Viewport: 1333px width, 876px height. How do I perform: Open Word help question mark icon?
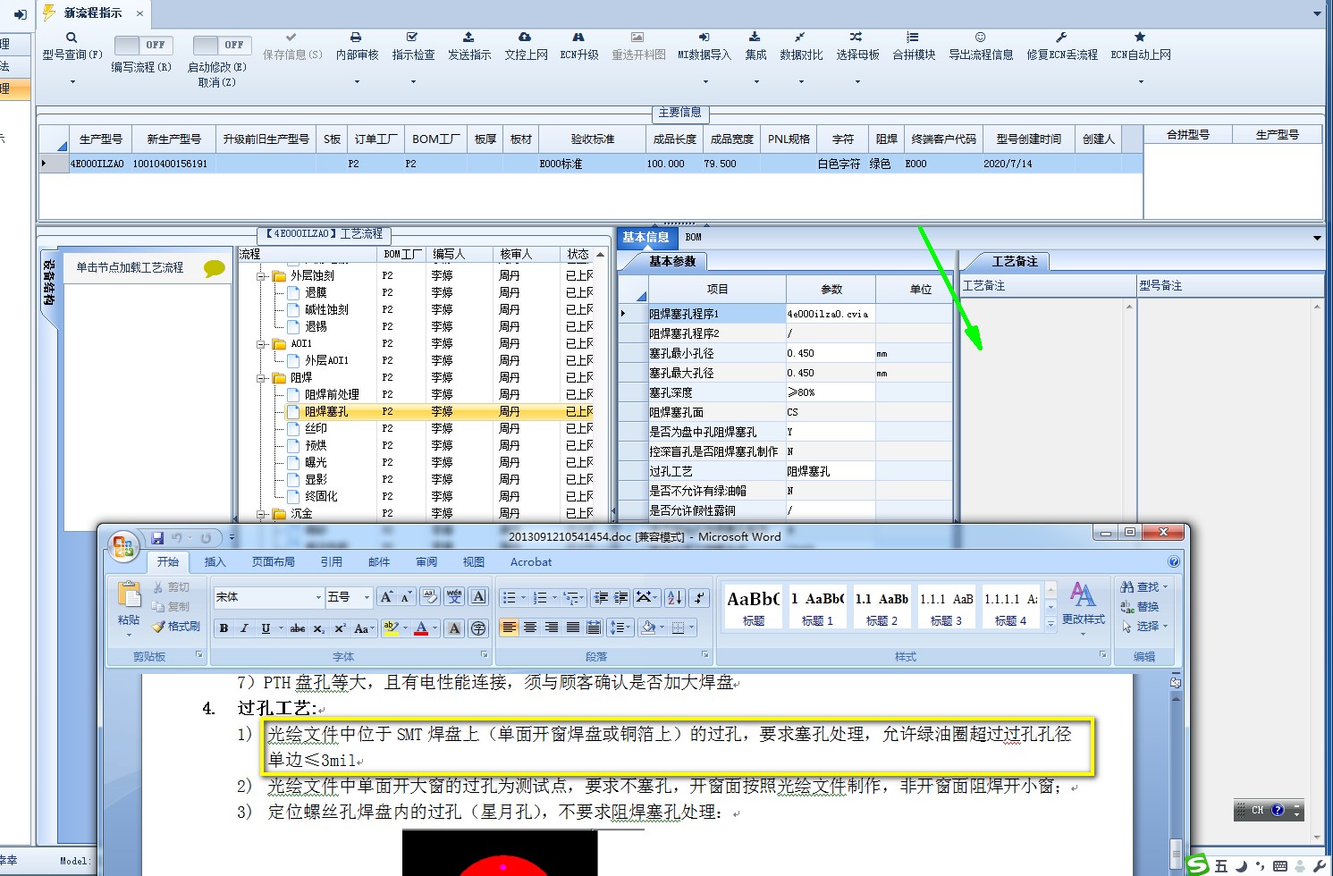coord(1173,561)
